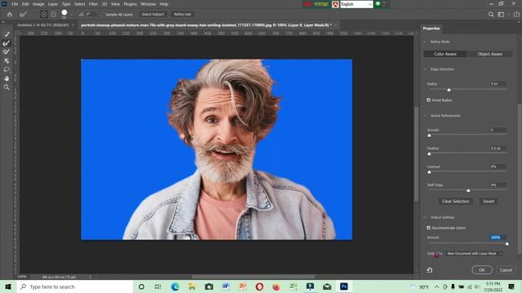Open the Camera app from the taskbar
The width and height of the screenshot is (522, 293).
[x=209, y=286]
